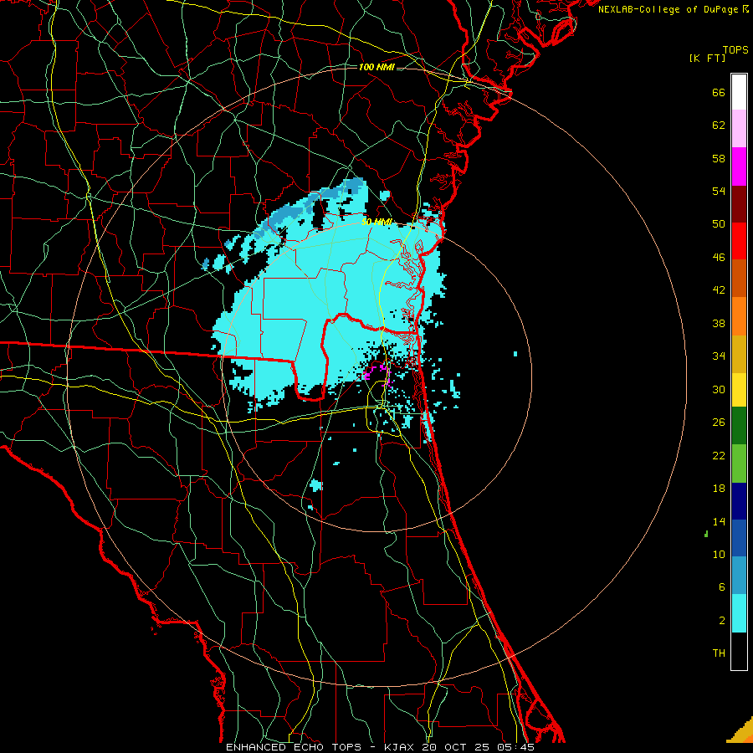Click the black TH threshold swatch
The image size is (753, 753).
[x=739, y=651]
